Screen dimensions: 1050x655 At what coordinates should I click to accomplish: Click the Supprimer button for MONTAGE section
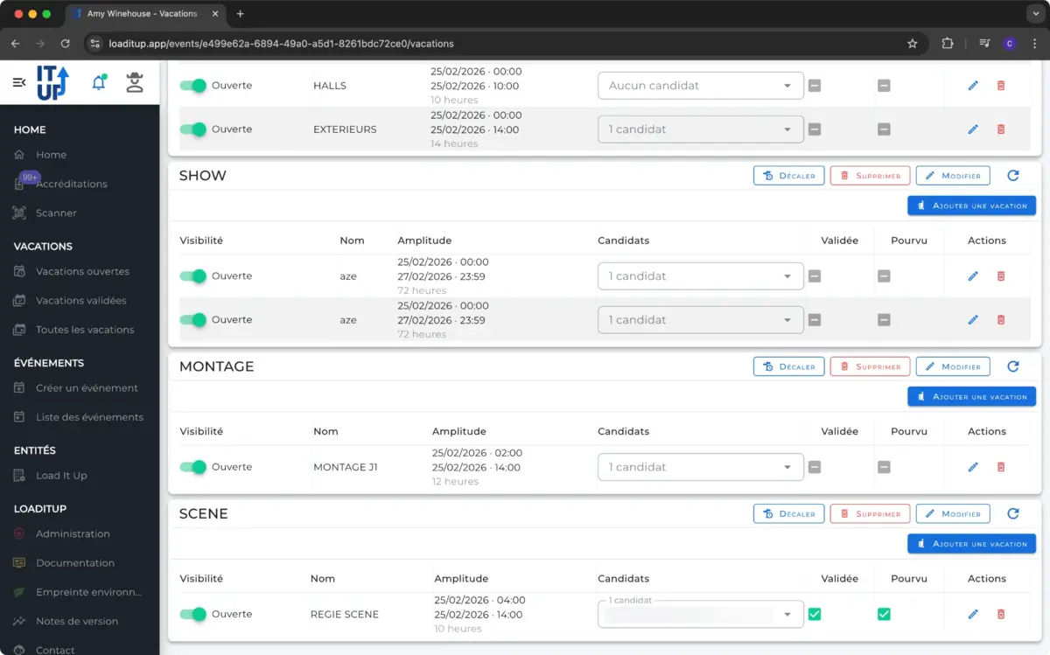870,367
